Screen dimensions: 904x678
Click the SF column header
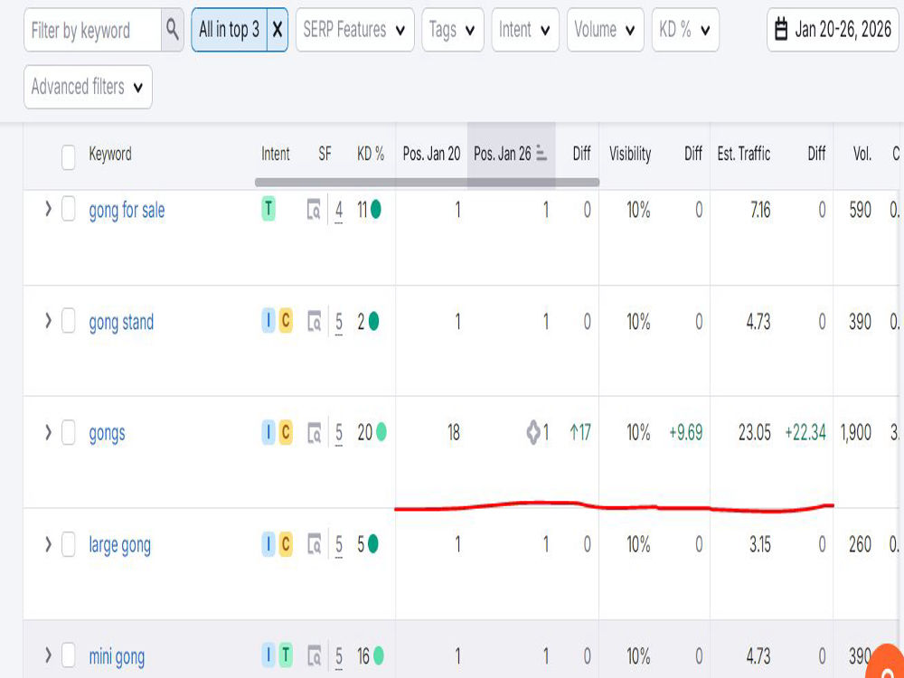[x=325, y=154]
